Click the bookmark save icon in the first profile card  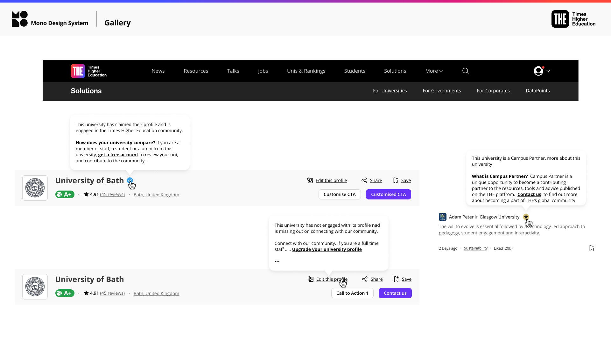pyautogui.click(x=396, y=180)
